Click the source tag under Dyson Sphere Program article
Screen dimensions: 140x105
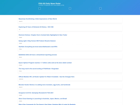pos(20,65)
